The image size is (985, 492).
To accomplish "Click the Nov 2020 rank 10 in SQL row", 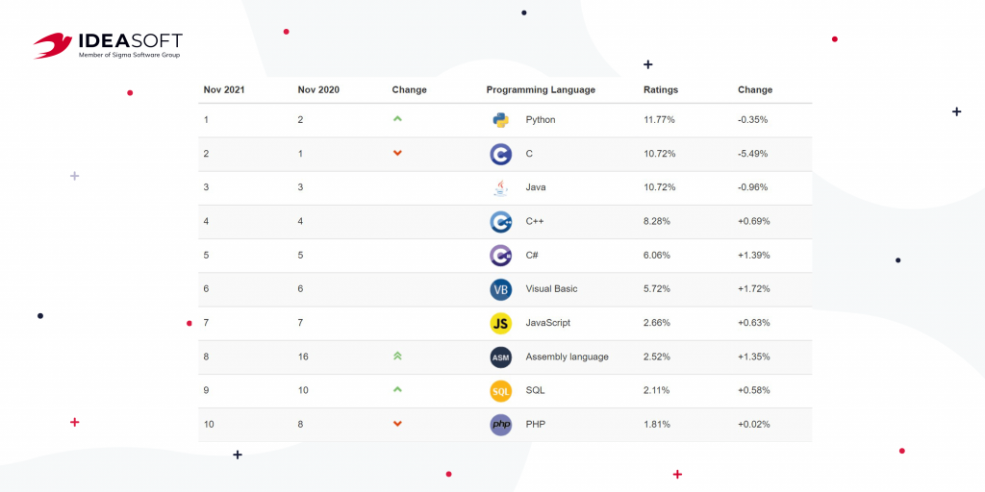I will [x=302, y=391].
